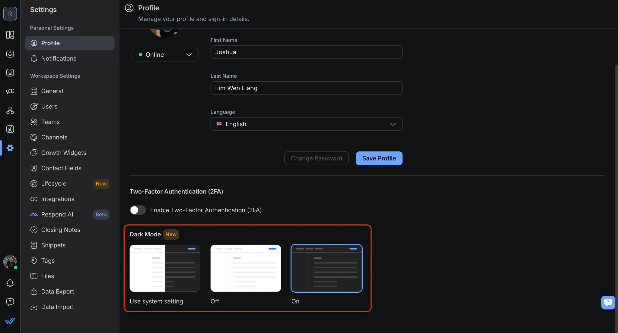Click the First Name input field
Image resolution: width=618 pixels, height=333 pixels.
tap(306, 52)
